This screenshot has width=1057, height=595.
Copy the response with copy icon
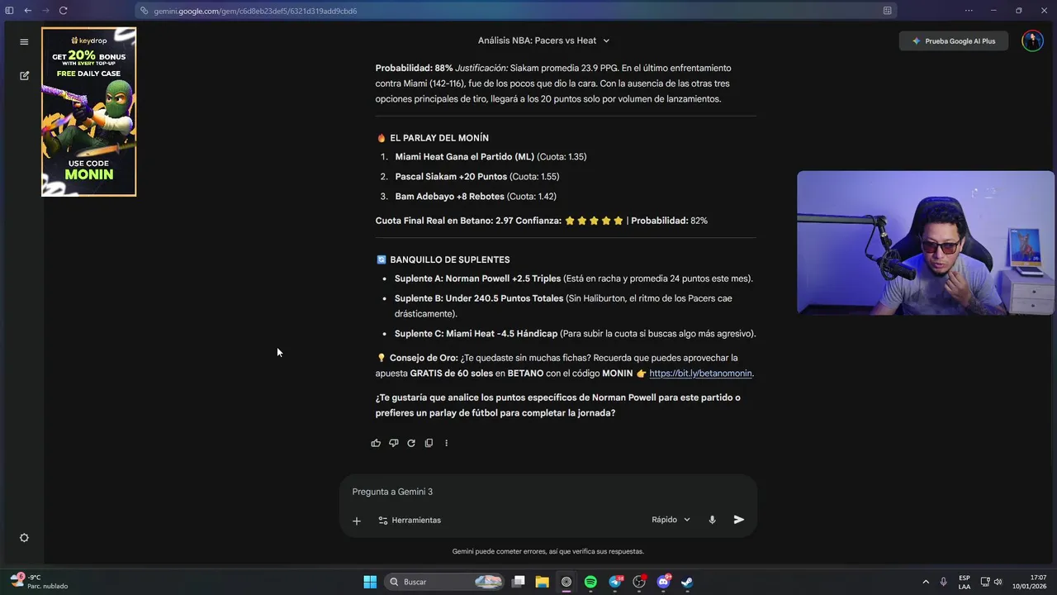(429, 443)
